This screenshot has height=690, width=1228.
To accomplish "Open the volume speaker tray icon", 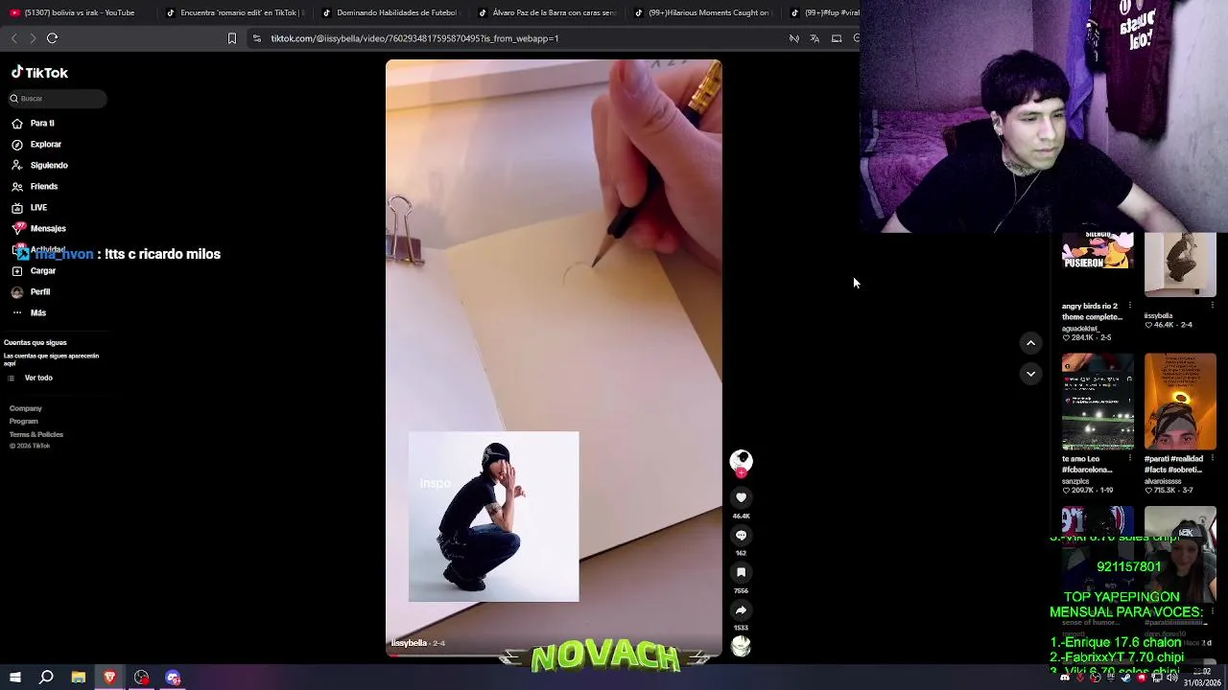I will pyautogui.click(x=1171, y=678).
